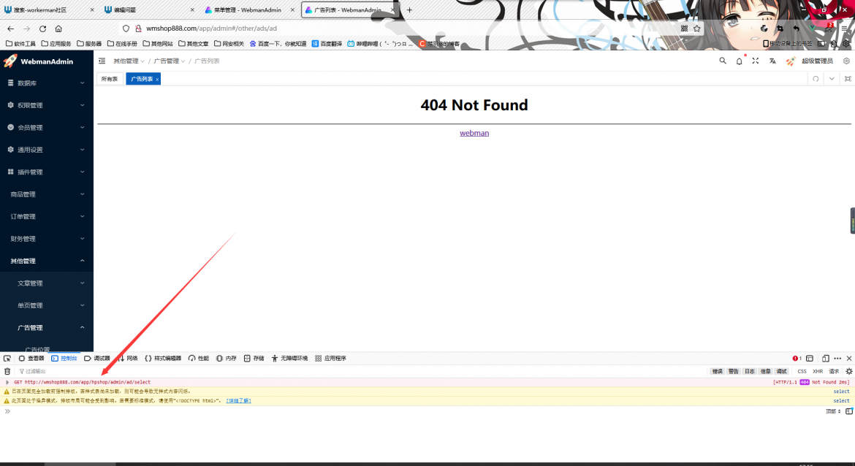
Task: Expand the 会员管理 sidebar menu
Action: pos(46,128)
